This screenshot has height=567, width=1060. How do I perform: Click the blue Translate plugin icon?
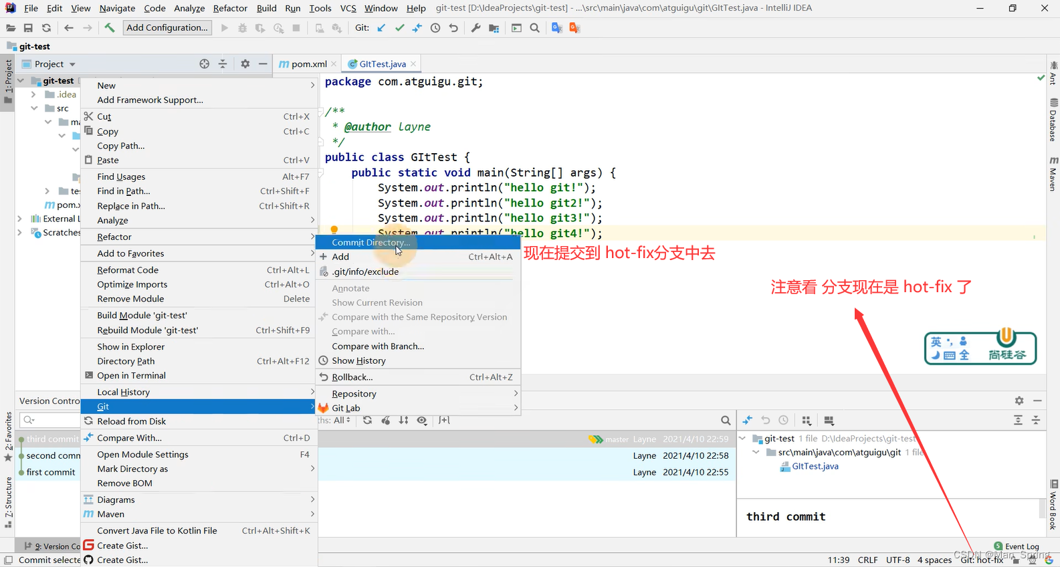[x=556, y=28]
